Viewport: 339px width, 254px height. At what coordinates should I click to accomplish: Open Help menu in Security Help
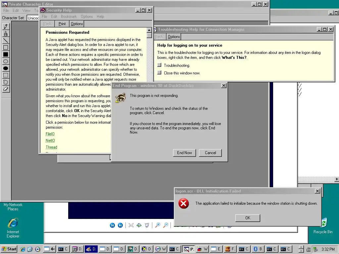100,17
